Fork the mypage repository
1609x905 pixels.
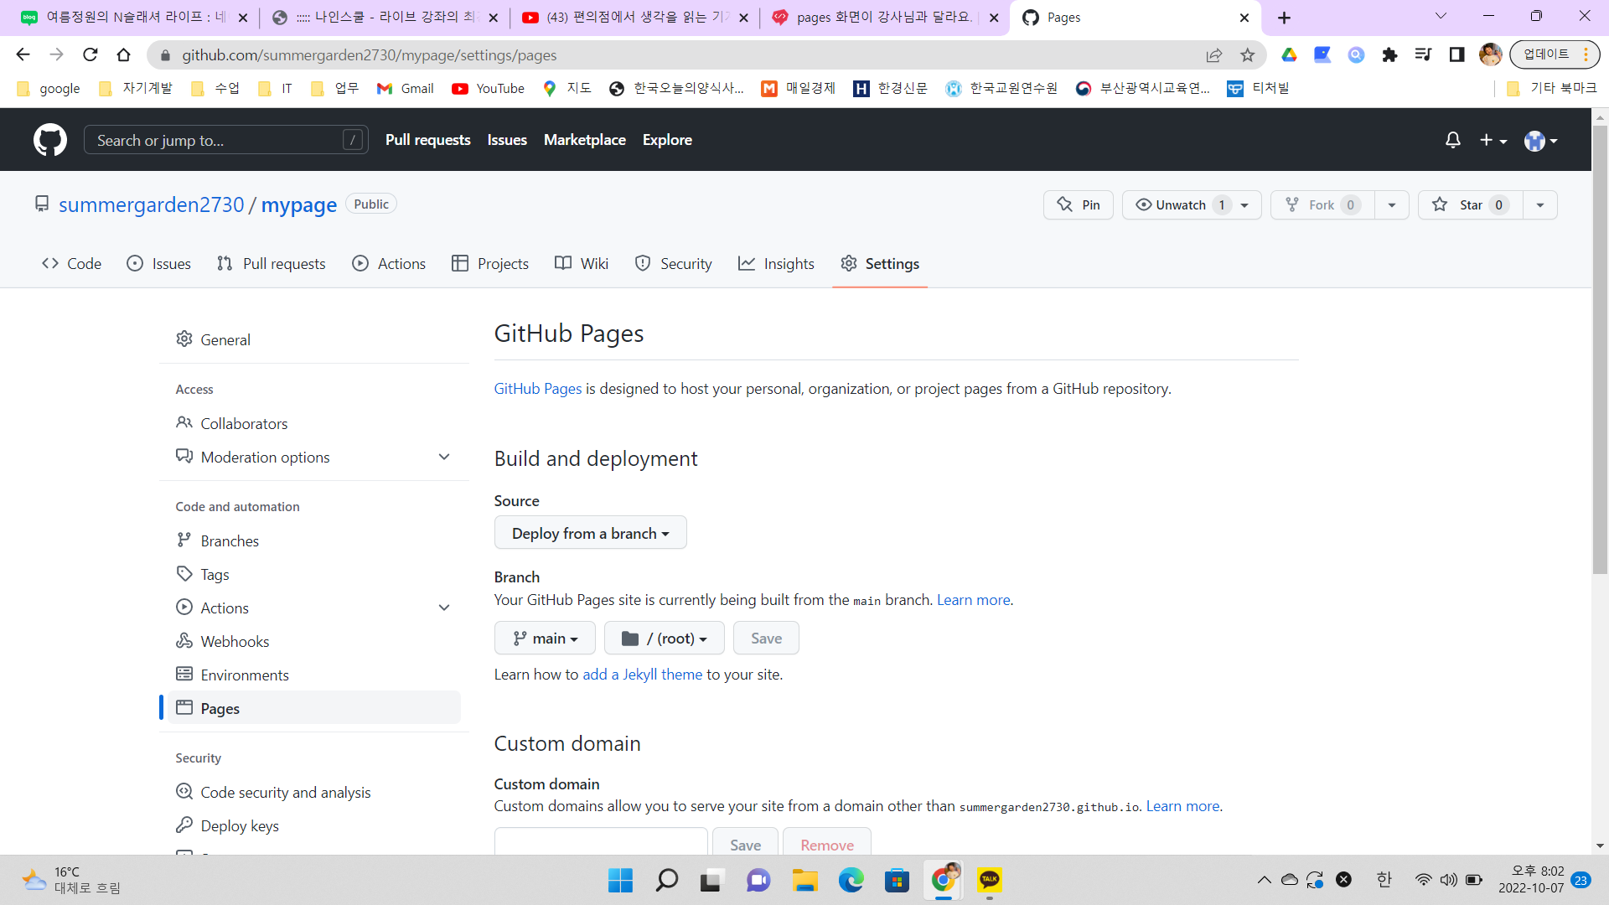pyautogui.click(x=1322, y=205)
